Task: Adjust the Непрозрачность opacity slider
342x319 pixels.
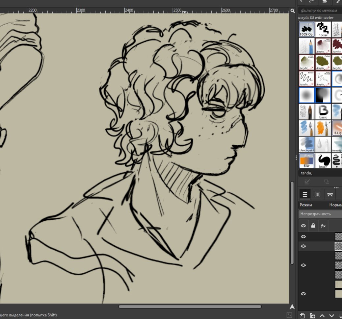Action: [320, 214]
